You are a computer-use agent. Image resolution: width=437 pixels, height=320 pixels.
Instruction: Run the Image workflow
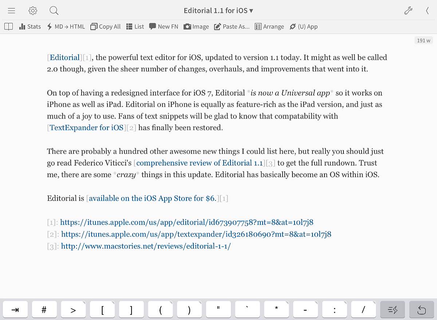coord(196,26)
